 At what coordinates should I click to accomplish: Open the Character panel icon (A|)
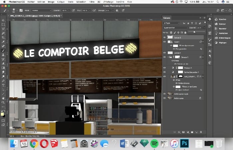click(x=210, y=51)
